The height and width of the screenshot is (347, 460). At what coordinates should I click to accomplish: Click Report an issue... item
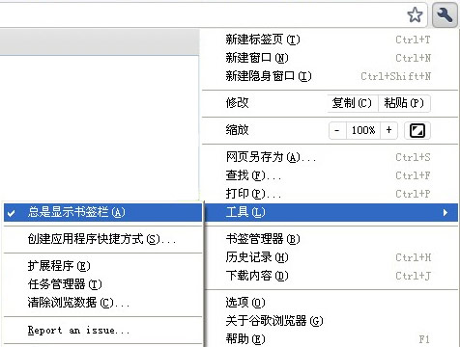(102, 330)
